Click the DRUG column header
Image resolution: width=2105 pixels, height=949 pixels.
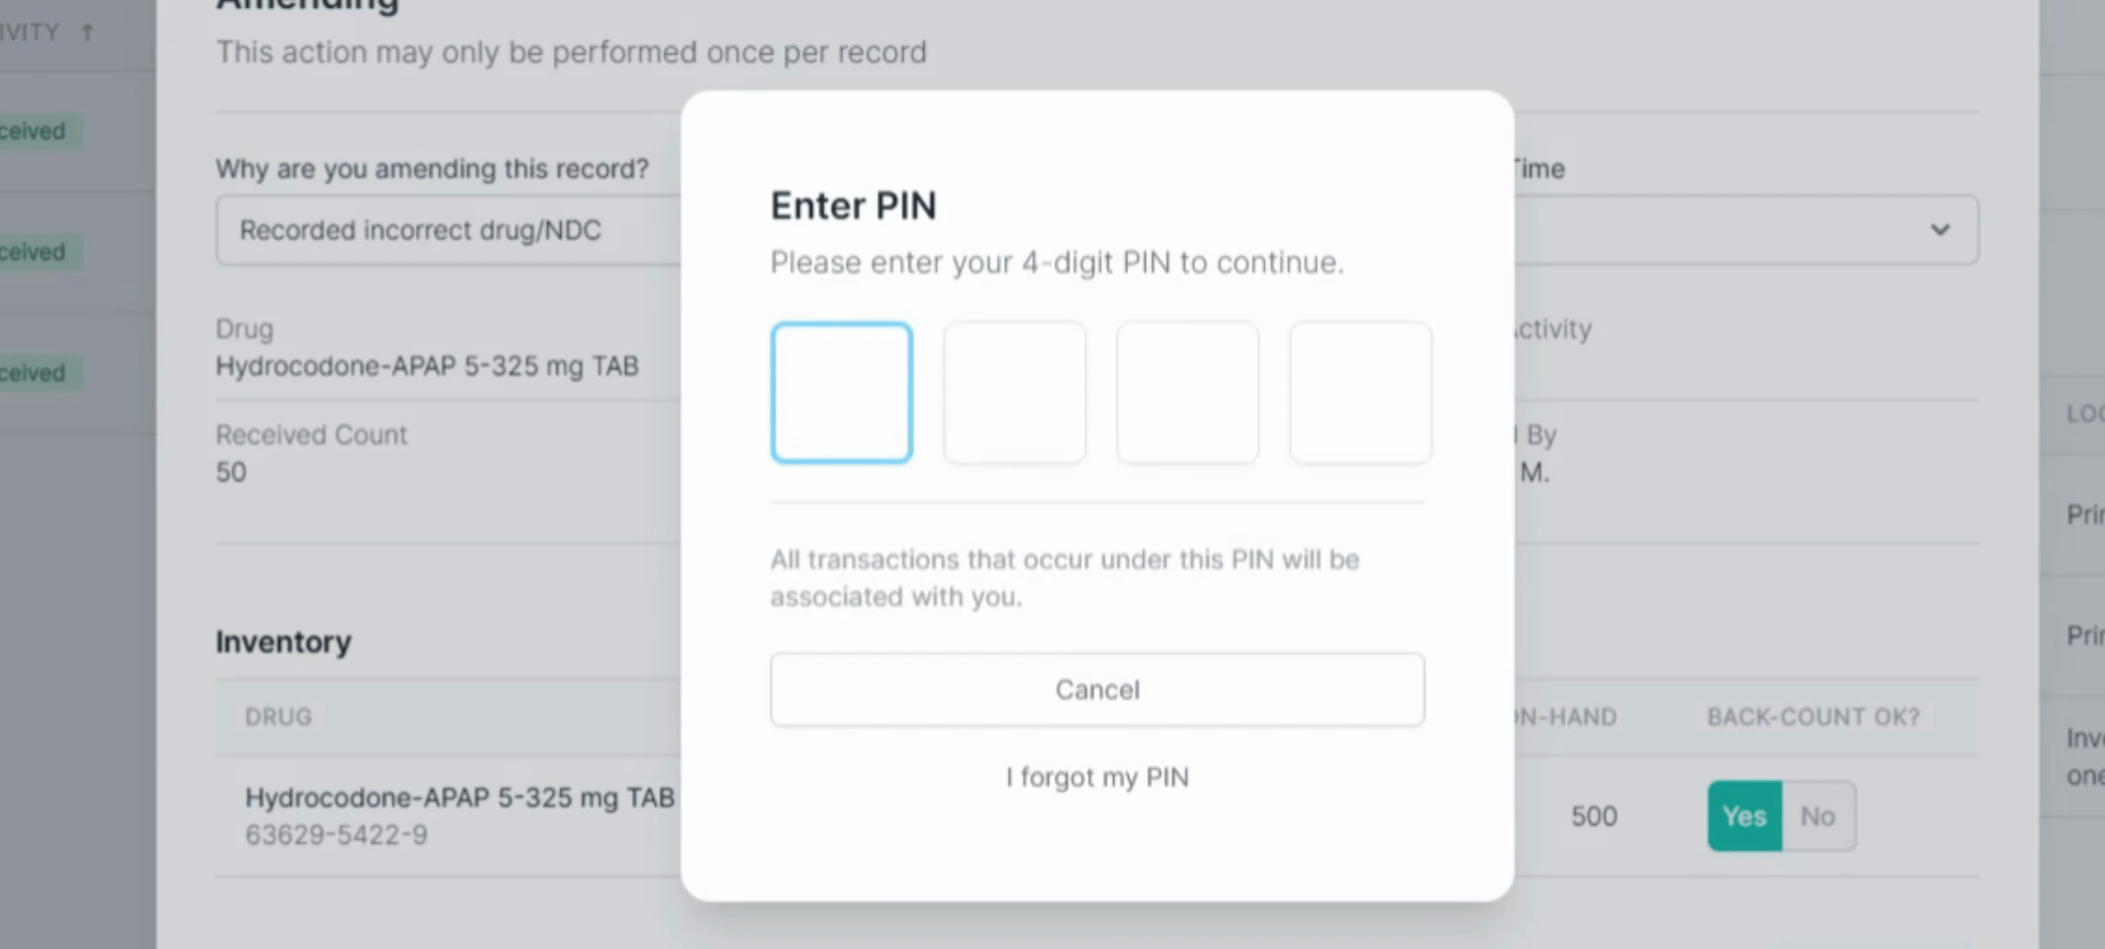point(278,717)
